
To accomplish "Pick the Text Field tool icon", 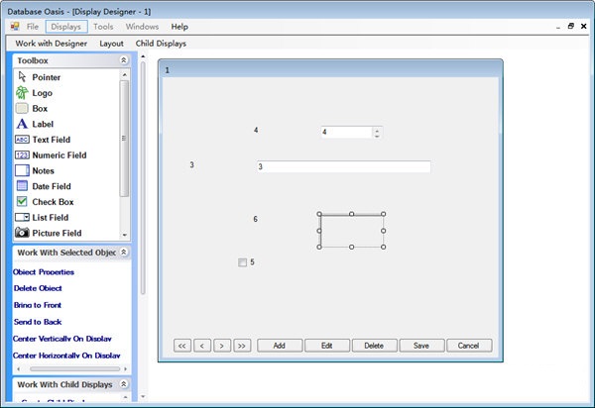I will pos(22,140).
